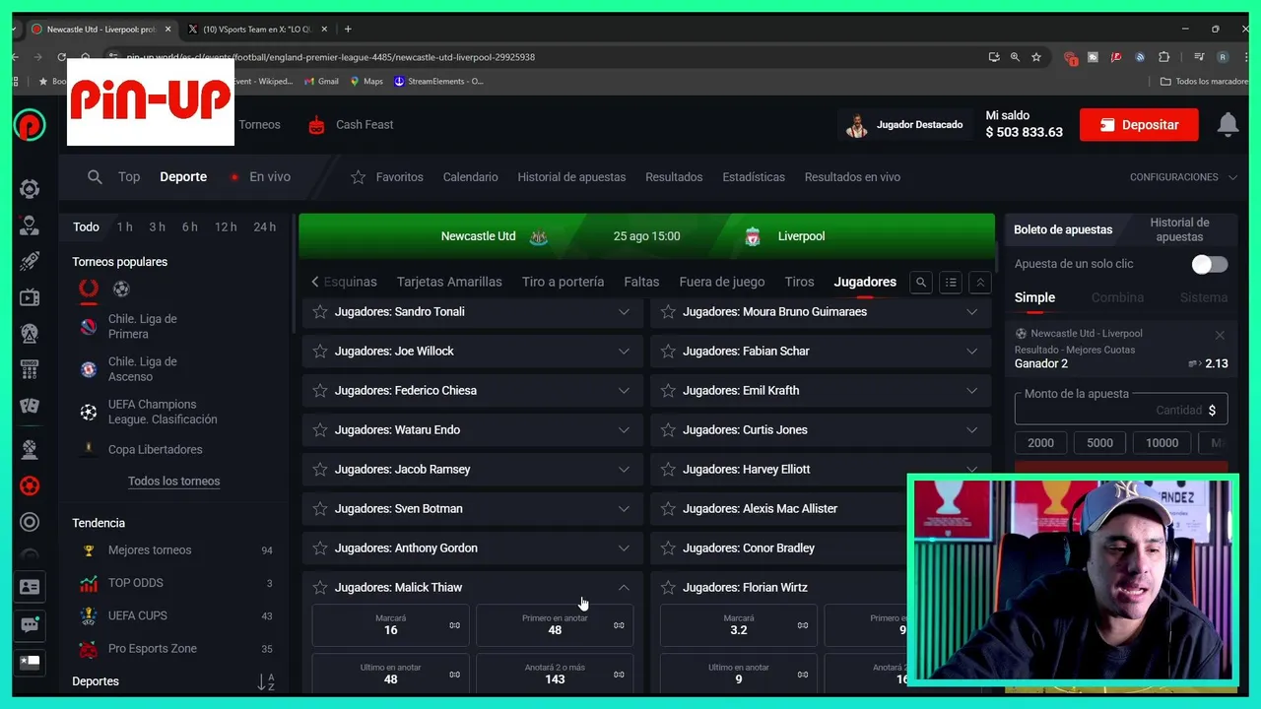Open the sport search magnifier
Viewport: 1261px width, 709px height.
[x=95, y=177]
